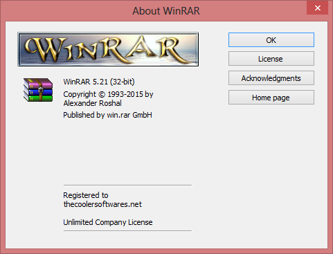Viewport: 333px width, 254px height.
Task: Click 'thecoolersoftwares.net' registrant text
Action: pos(102,204)
